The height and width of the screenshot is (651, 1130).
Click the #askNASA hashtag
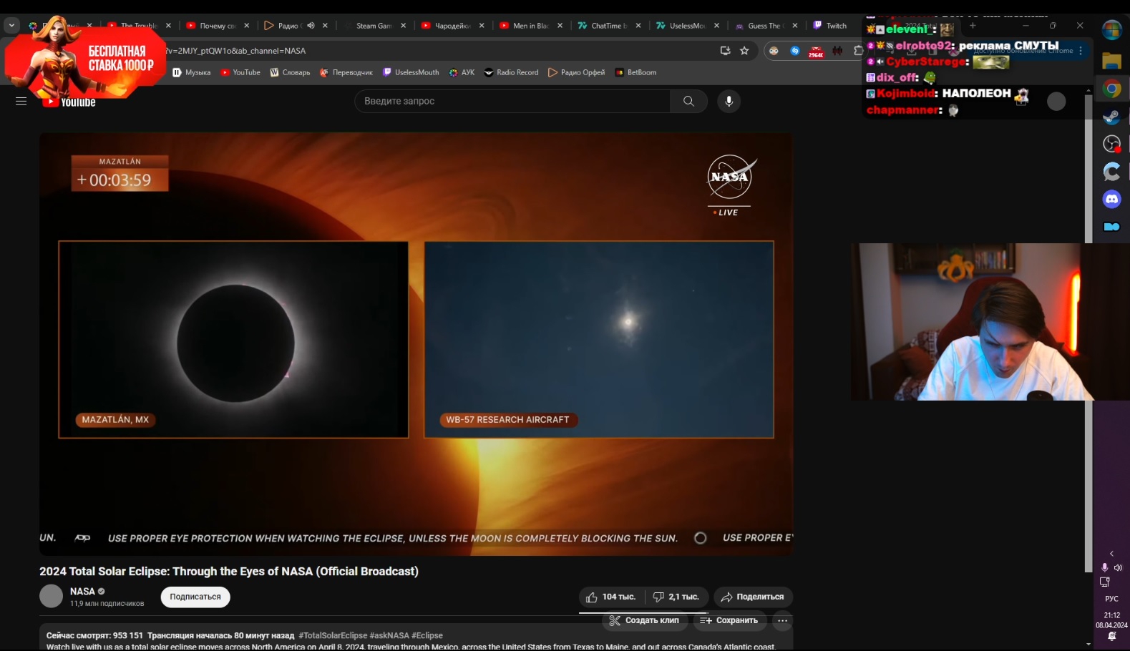(389, 635)
